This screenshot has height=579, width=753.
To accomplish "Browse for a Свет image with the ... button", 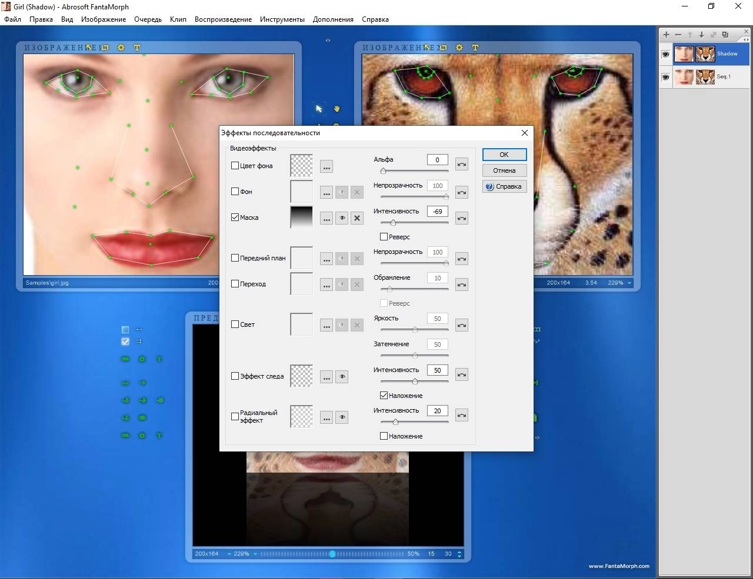I will pyautogui.click(x=326, y=325).
